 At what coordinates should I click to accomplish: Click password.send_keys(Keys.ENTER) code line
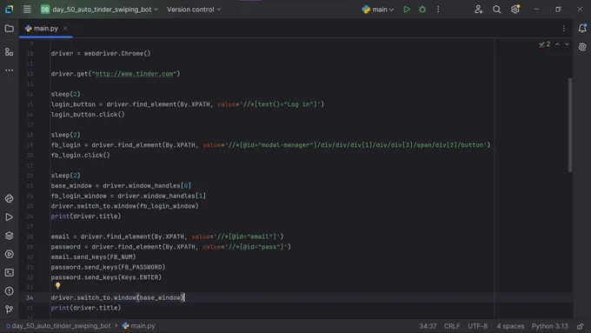[106, 277]
